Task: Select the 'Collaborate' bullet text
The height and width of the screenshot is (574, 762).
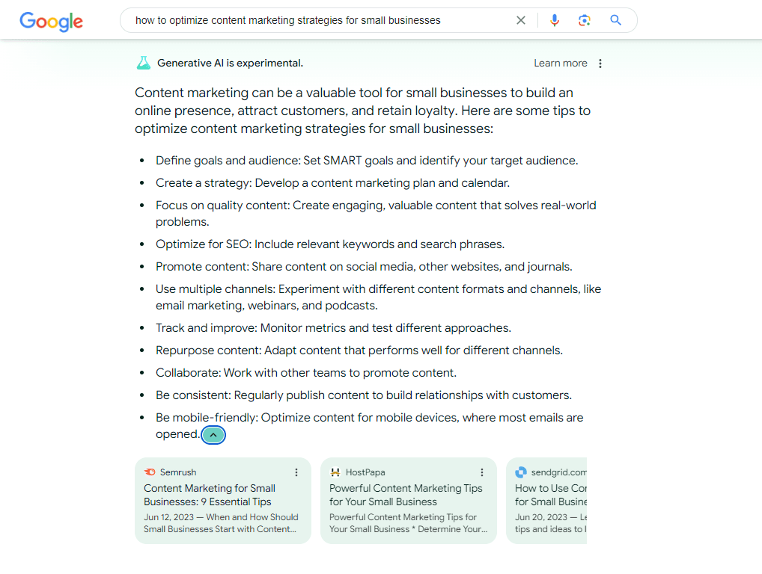Action: pyautogui.click(x=306, y=373)
